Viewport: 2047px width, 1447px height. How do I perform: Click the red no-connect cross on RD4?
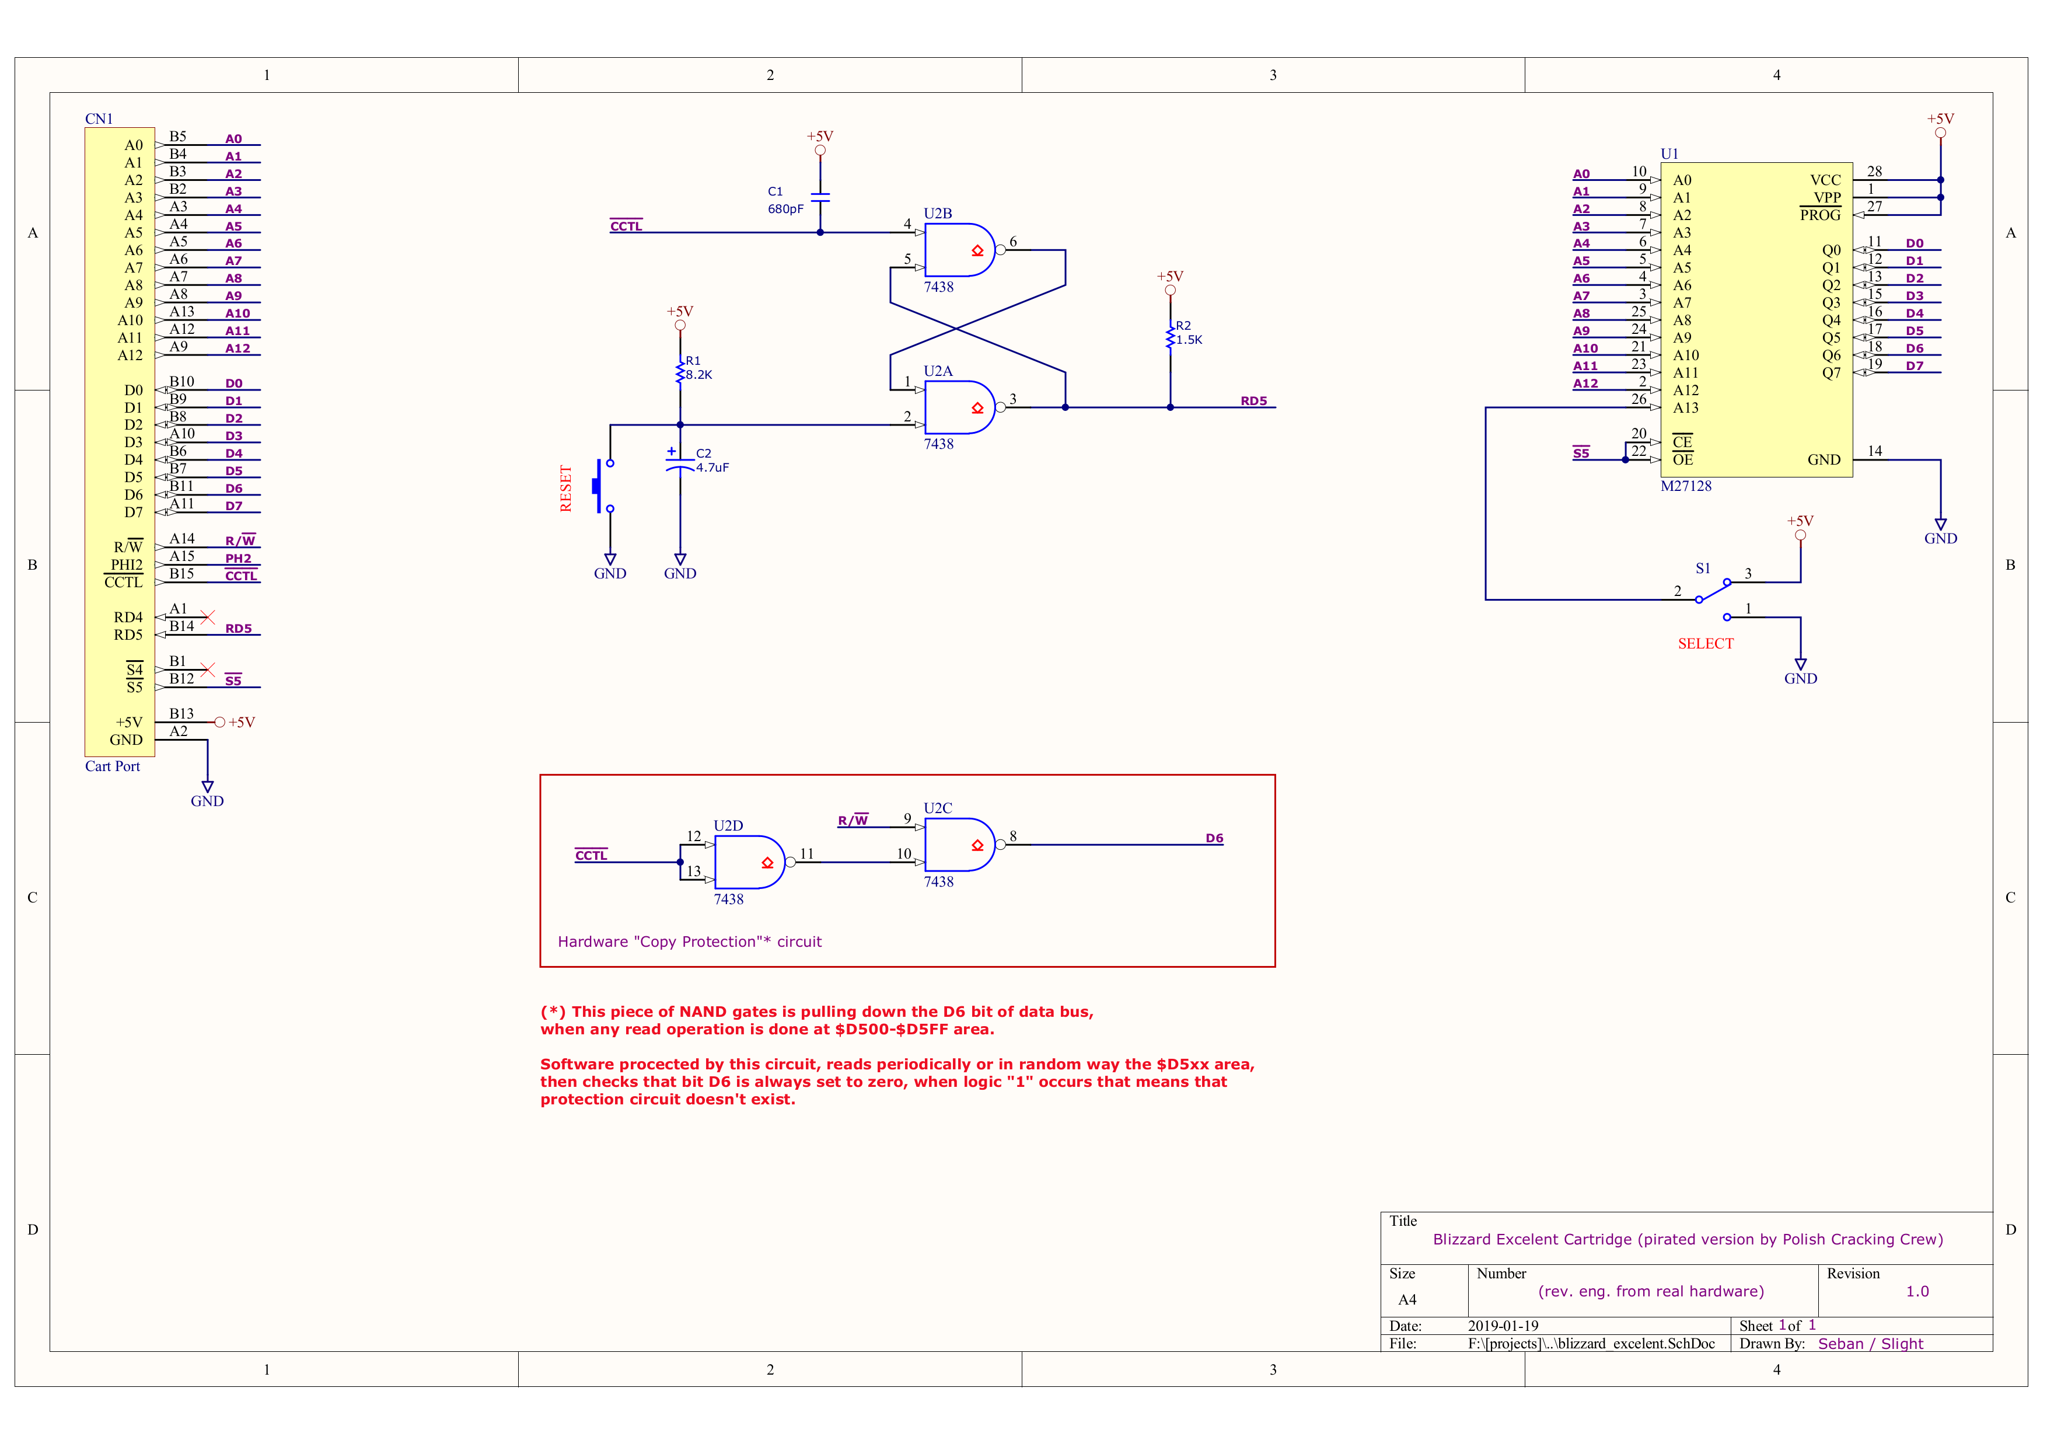(208, 617)
